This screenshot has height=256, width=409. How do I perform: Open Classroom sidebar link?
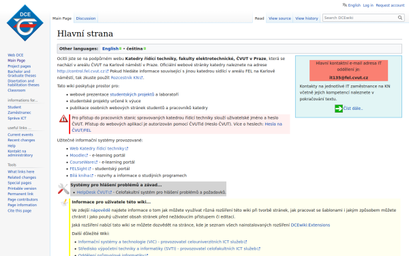(16, 90)
